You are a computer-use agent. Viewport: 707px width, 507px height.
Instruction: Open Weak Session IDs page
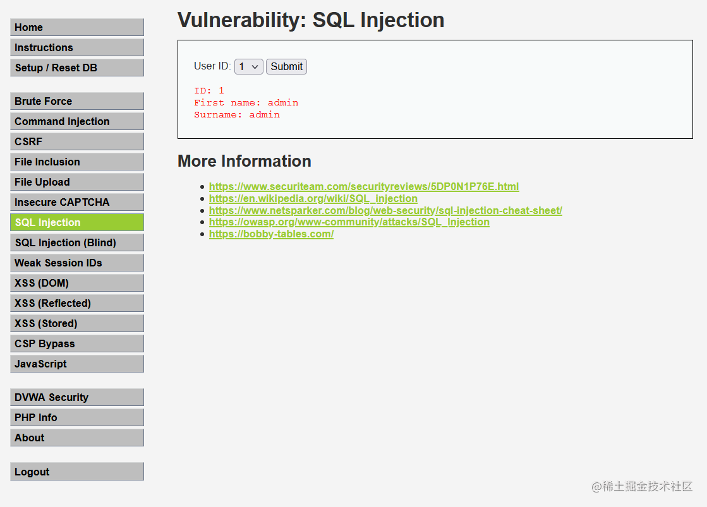76,263
